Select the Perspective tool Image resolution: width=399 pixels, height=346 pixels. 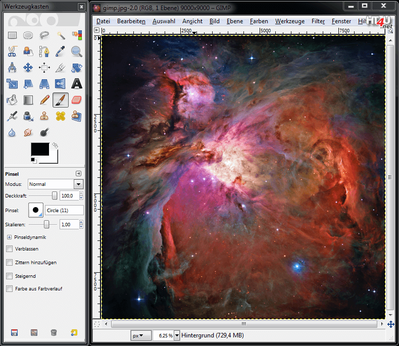44,84
